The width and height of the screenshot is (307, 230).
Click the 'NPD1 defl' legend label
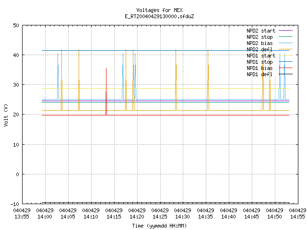click(260, 75)
